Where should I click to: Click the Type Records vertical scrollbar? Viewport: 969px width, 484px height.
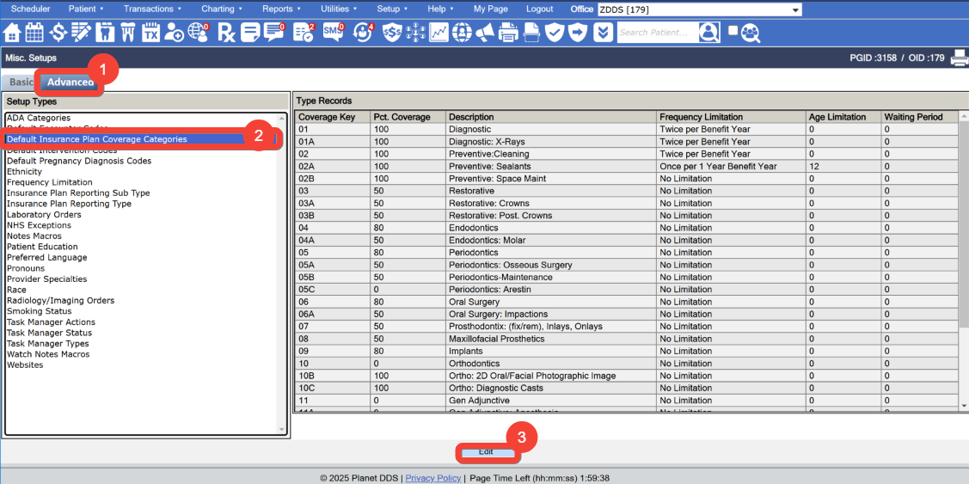964,260
